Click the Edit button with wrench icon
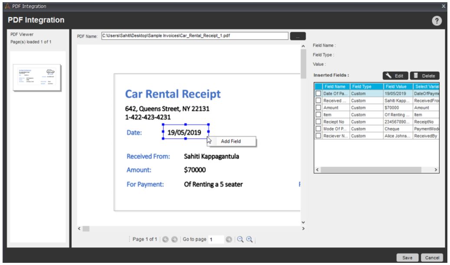Image resolution: width=450 pixels, height=265 pixels. coord(395,76)
